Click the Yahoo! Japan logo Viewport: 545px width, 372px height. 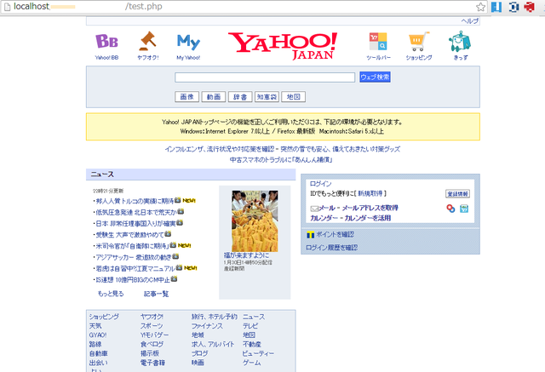point(283,46)
